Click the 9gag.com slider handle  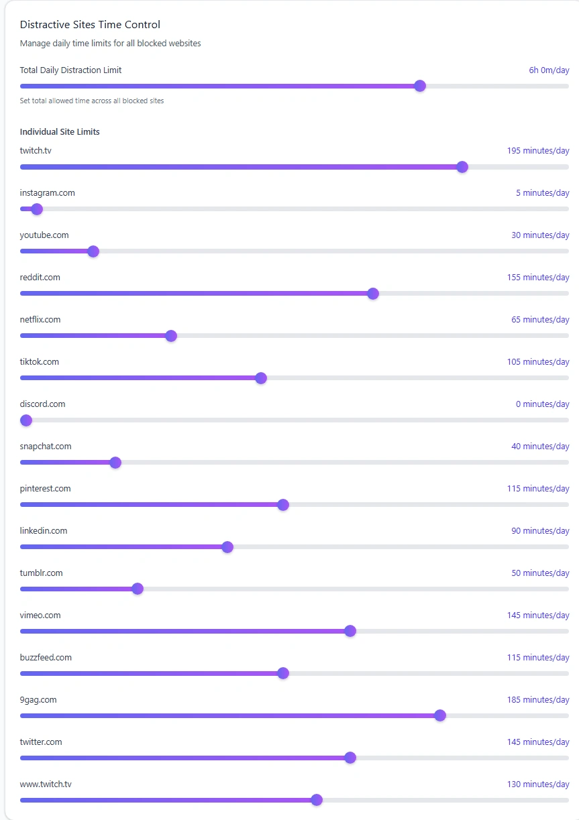click(x=440, y=716)
